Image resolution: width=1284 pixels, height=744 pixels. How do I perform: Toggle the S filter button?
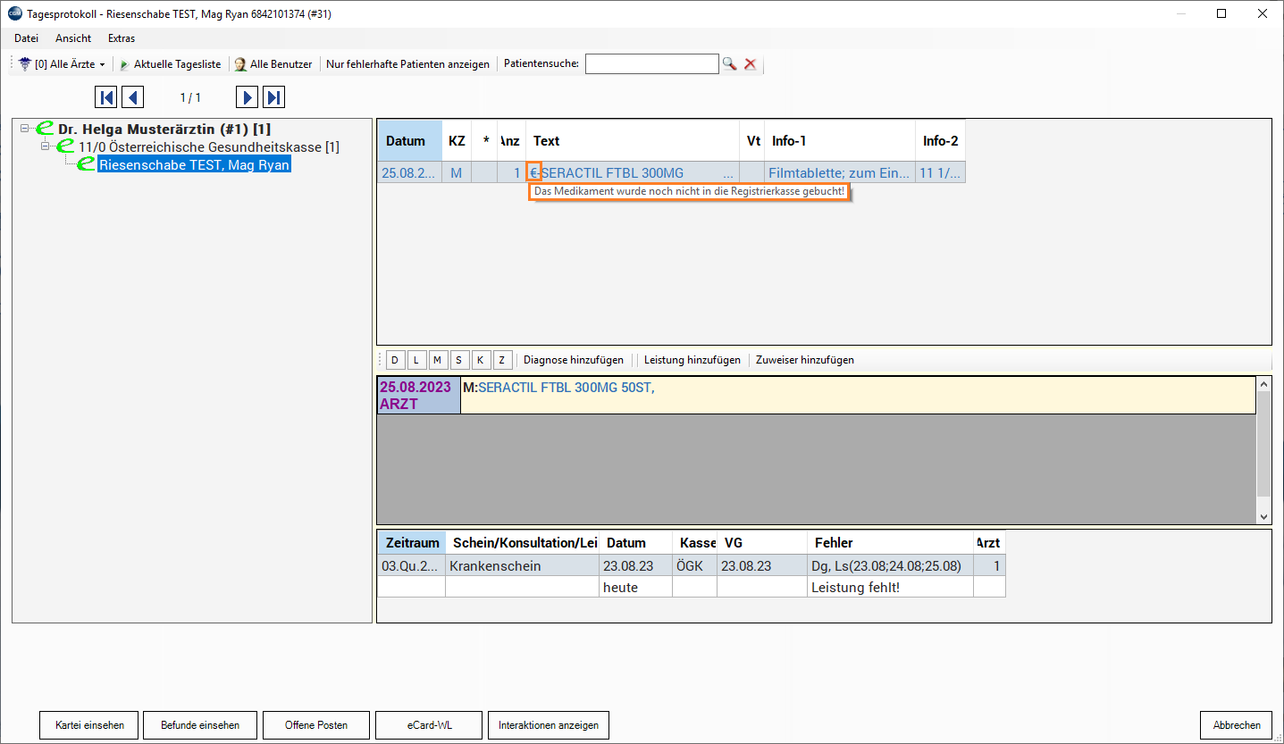coord(459,360)
